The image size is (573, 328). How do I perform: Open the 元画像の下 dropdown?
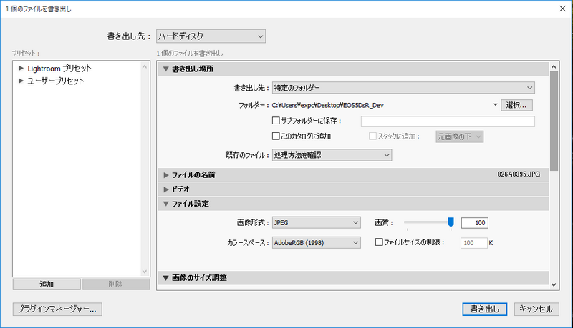[x=459, y=136]
